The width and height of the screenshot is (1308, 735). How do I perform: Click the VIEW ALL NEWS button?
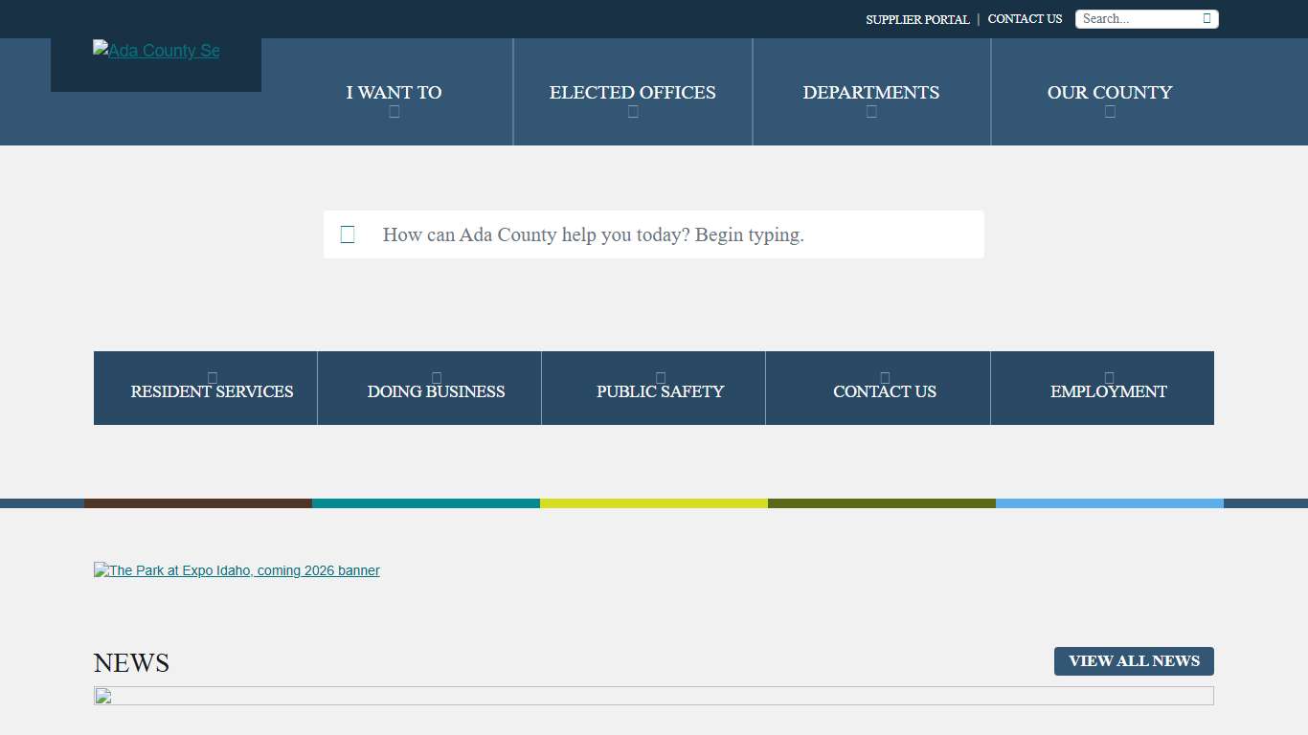(1134, 660)
